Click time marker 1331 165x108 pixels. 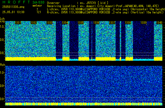(x=18, y=23)
